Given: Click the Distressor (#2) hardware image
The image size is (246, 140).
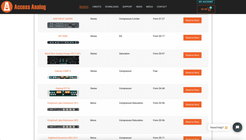Looking at the screenshot, I should pyautogui.click(x=63, y=127).
